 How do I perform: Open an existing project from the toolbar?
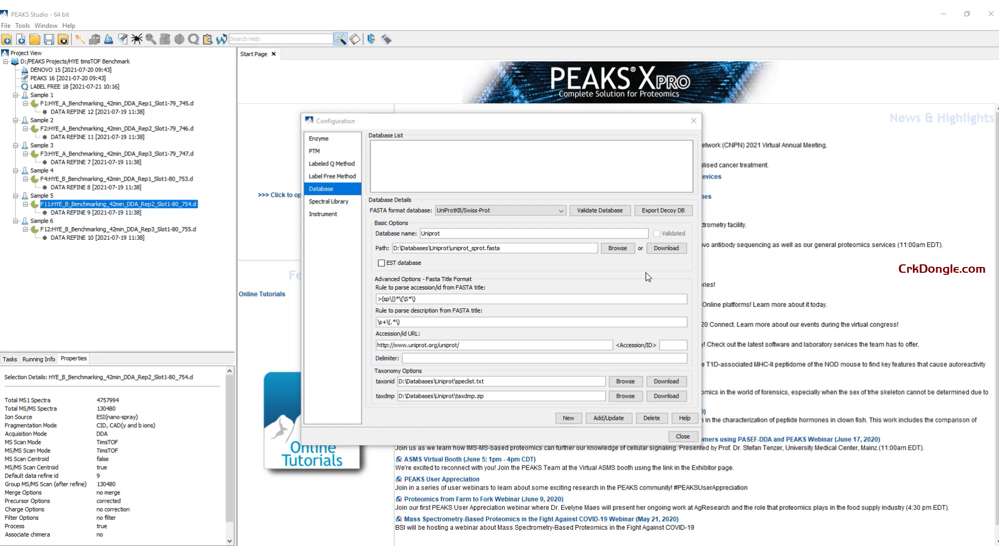coord(35,39)
